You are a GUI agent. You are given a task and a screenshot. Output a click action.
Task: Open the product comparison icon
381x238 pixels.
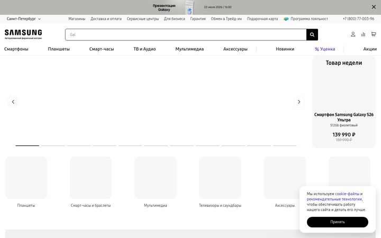click(x=363, y=34)
